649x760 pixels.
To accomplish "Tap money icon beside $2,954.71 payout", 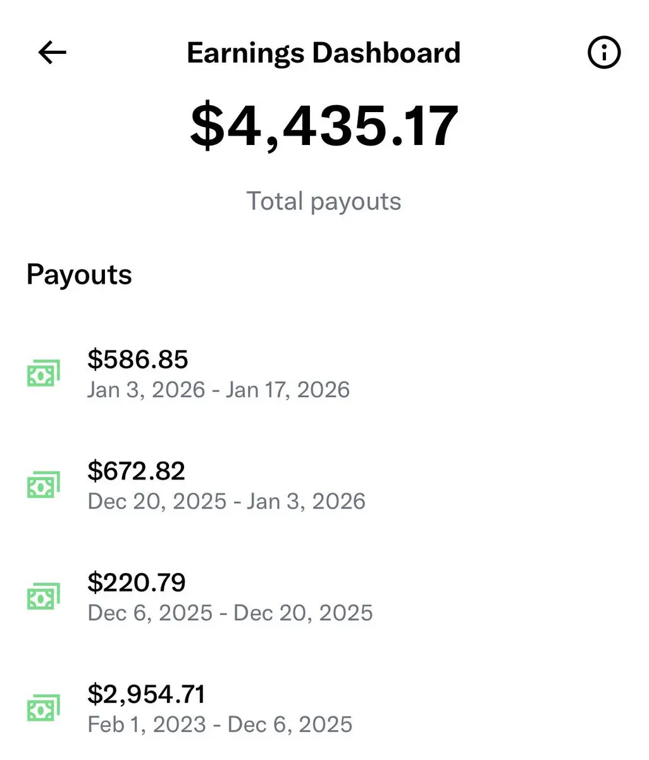I will point(43,708).
